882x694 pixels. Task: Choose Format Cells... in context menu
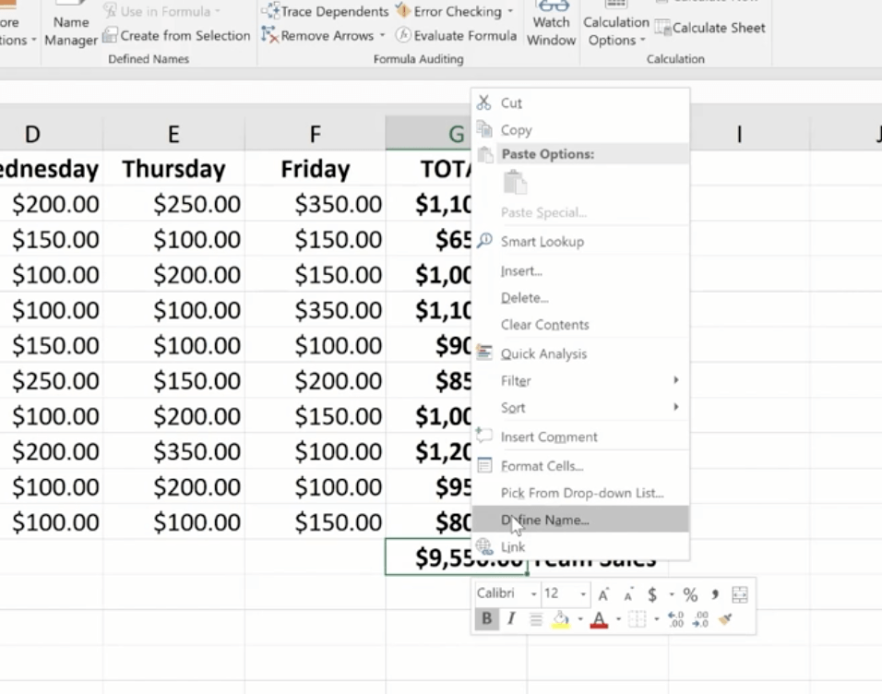[542, 466]
